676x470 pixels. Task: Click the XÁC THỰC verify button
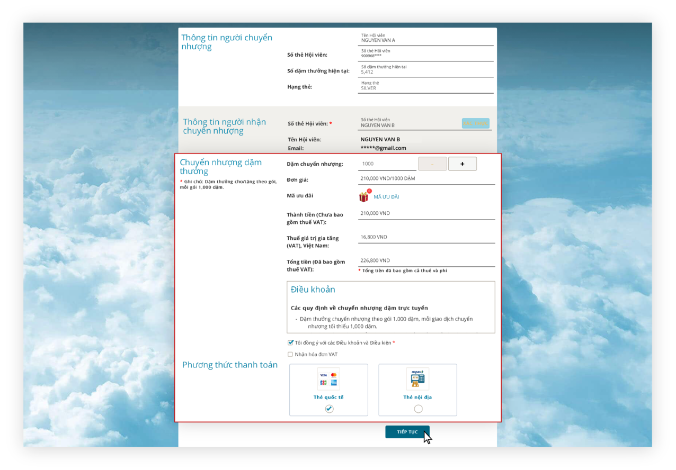click(475, 123)
